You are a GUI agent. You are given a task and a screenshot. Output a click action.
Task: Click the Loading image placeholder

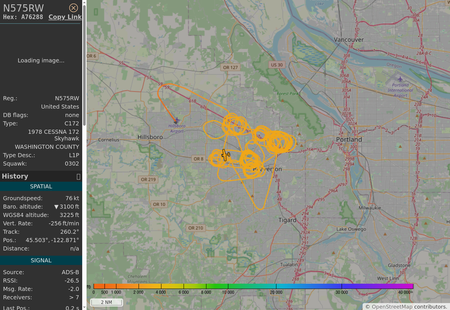click(41, 60)
